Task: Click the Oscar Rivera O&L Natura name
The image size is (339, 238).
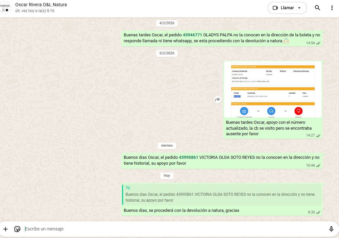Action: pos(41,5)
